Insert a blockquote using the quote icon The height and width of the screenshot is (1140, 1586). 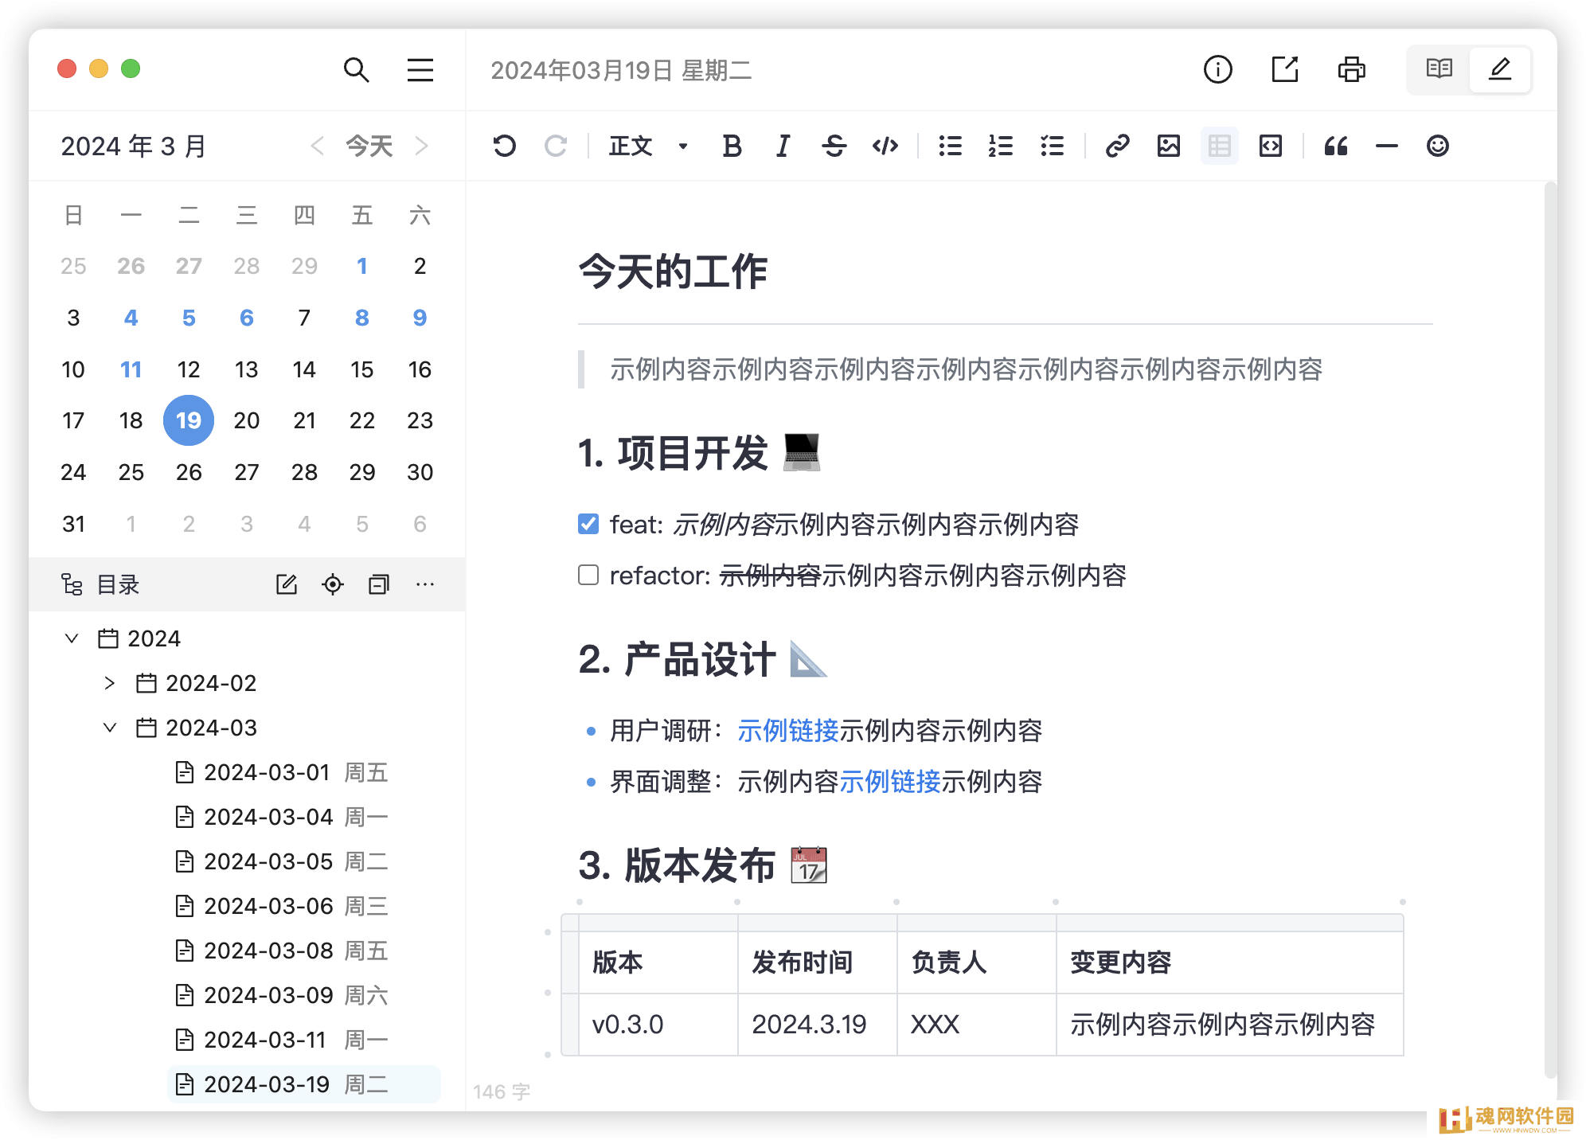1335,146
